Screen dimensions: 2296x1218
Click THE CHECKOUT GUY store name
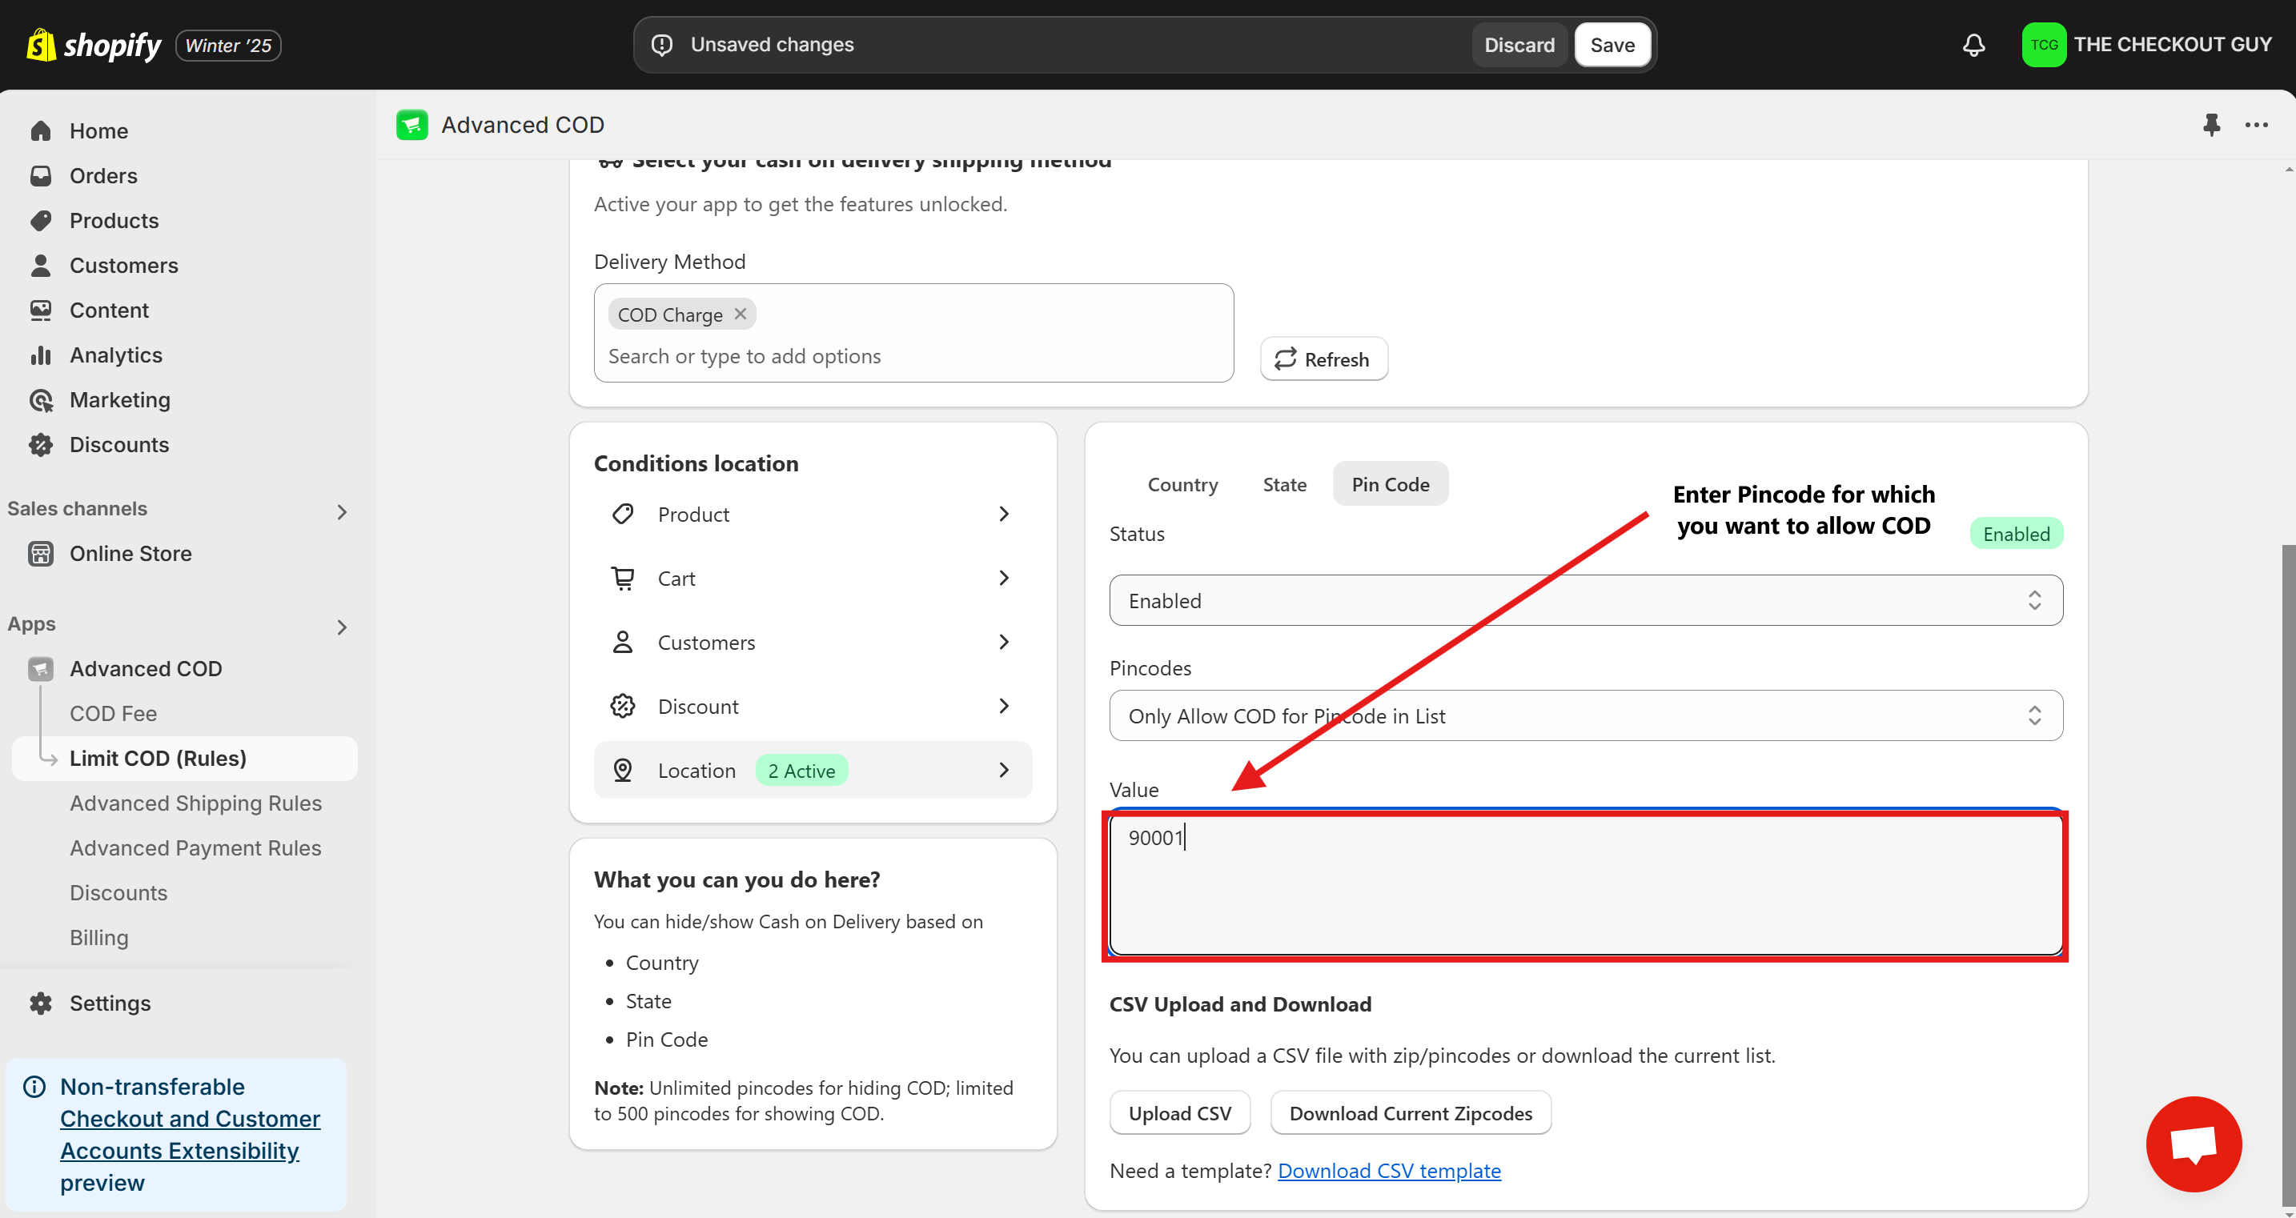pyautogui.click(x=2172, y=45)
